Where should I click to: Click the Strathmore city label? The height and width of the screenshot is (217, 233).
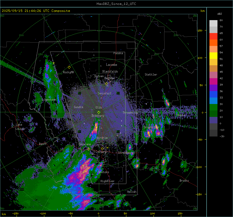click(x=126, y=153)
